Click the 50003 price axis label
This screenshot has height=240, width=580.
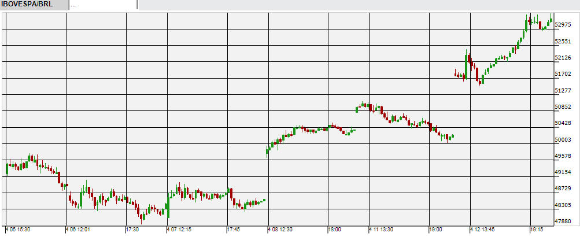(x=564, y=139)
